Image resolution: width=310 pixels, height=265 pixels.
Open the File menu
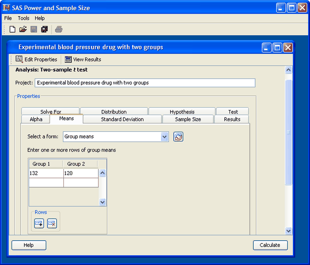coord(8,18)
